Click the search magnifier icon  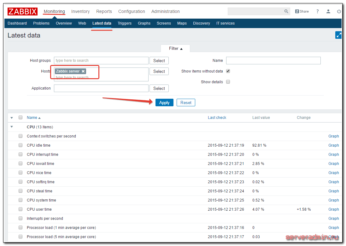coord(286,11)
